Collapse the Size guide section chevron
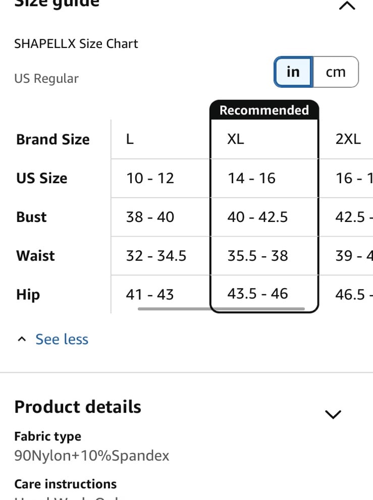Screen dimensions: 373x500 click(347, 6)
